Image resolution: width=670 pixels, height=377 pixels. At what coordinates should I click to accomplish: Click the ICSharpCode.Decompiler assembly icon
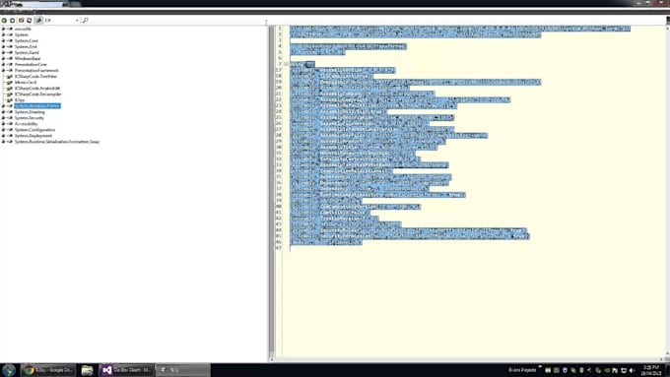10,94
